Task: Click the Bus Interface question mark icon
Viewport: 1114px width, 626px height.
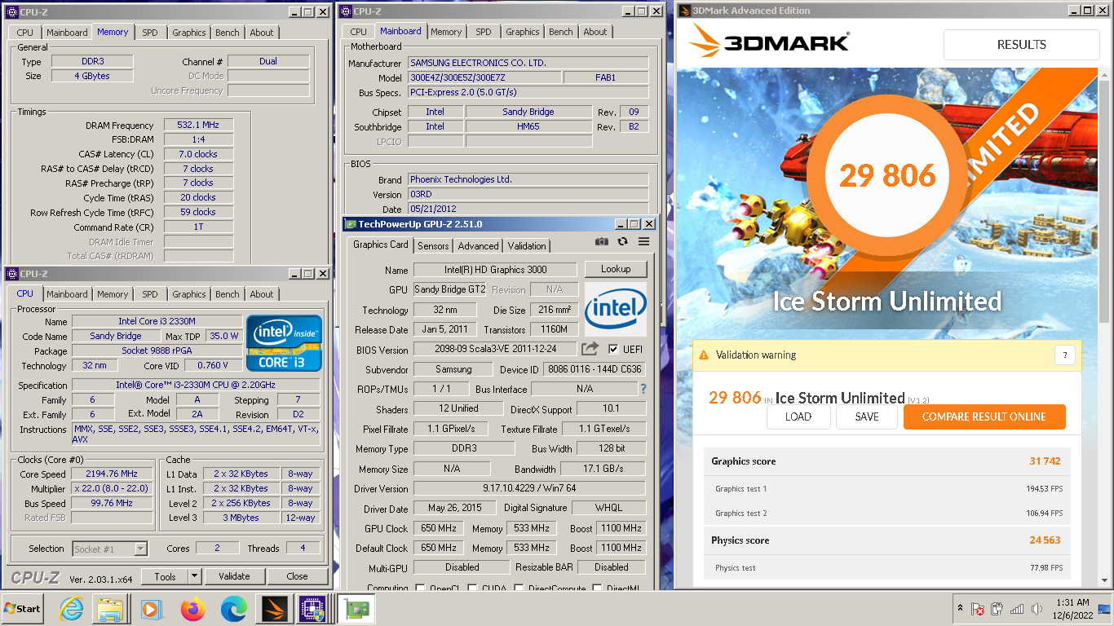Action: 643,389
